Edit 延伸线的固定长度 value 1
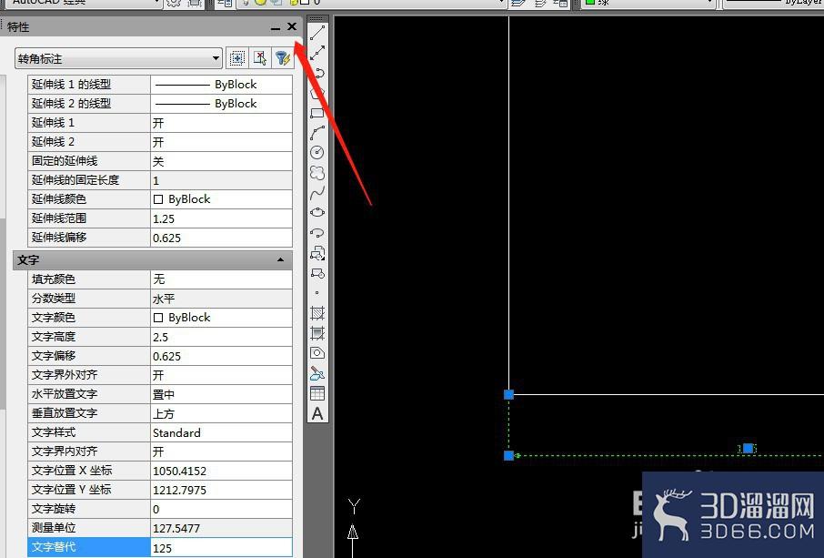Screen dimensions: 824x558 221,180
